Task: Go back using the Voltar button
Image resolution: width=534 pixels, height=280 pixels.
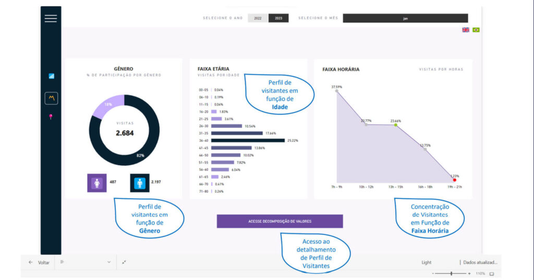Action: [x=39, y=262]
